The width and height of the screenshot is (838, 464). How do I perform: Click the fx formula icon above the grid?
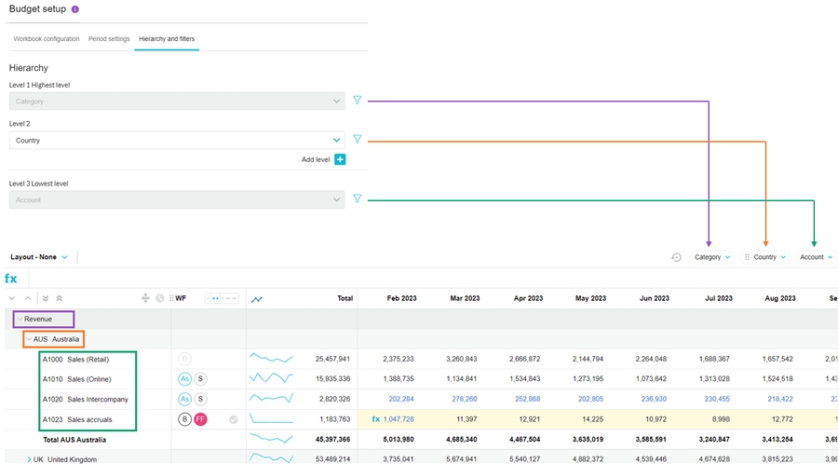(x=11, y=279)
